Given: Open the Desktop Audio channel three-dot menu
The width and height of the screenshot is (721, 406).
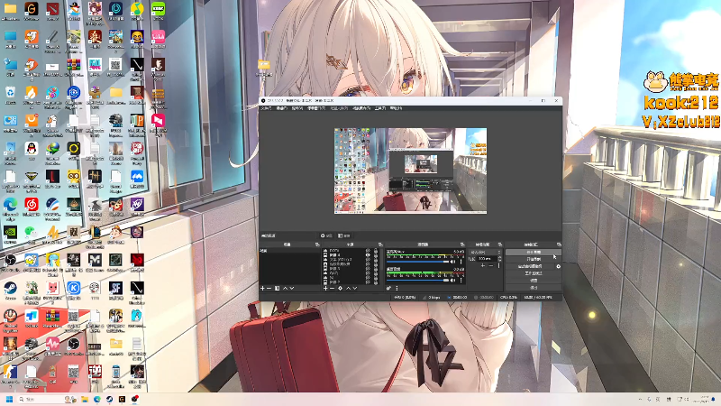Looking at the screenshot, I should (461, 281).
